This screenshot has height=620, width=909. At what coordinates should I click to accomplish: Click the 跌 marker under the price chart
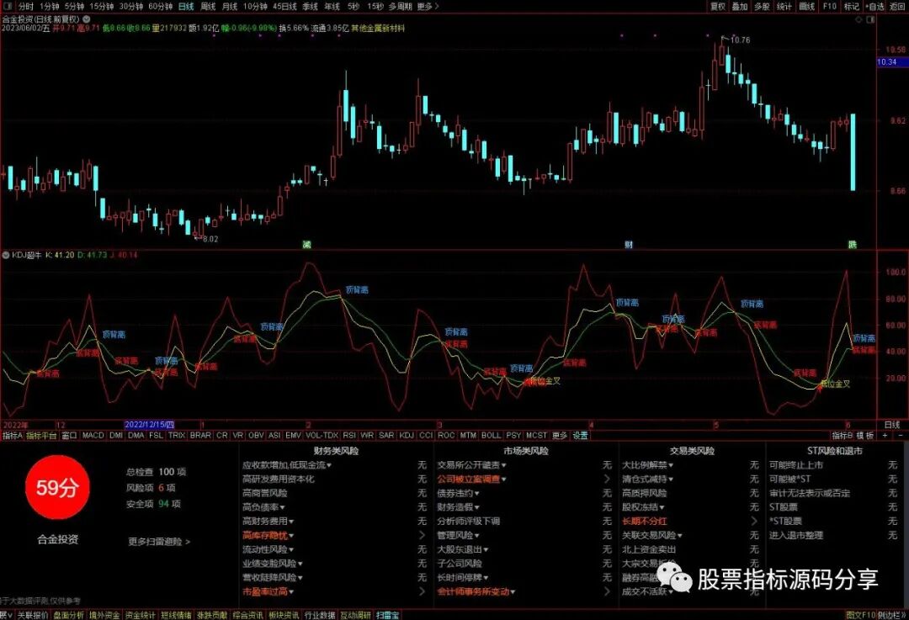[852, 245]
